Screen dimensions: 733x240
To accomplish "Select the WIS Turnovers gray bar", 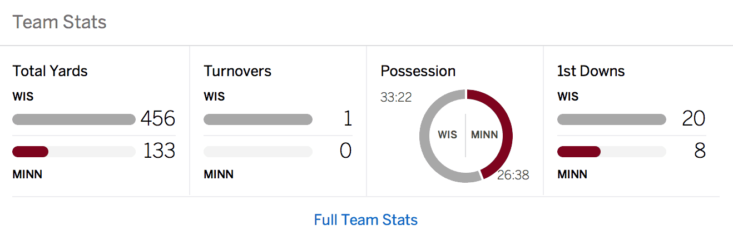I will [x=258, y=119].
